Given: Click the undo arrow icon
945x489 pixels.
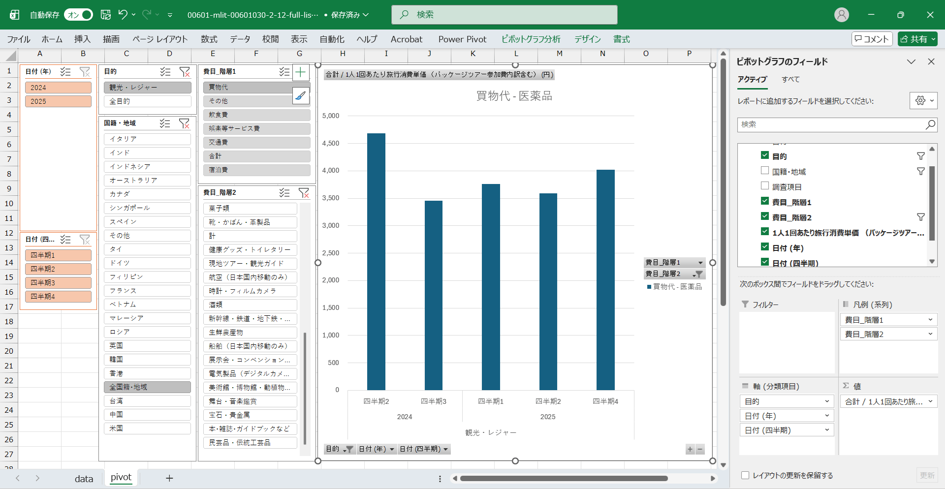Looking at the screenshot, I should (x=123, y=15).
